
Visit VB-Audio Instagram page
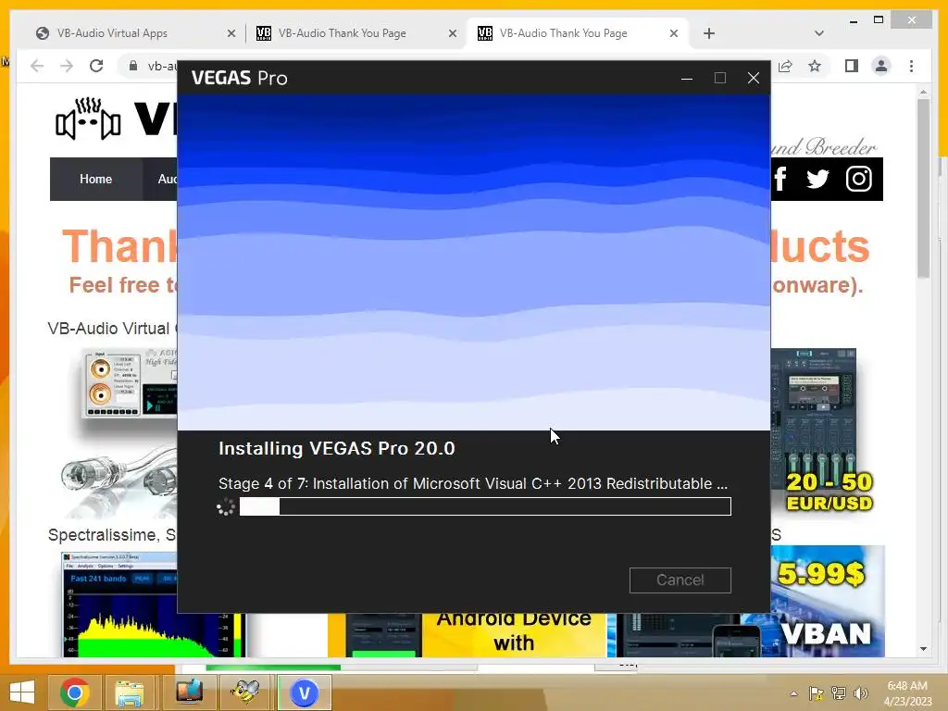click(x=858, y=179)
